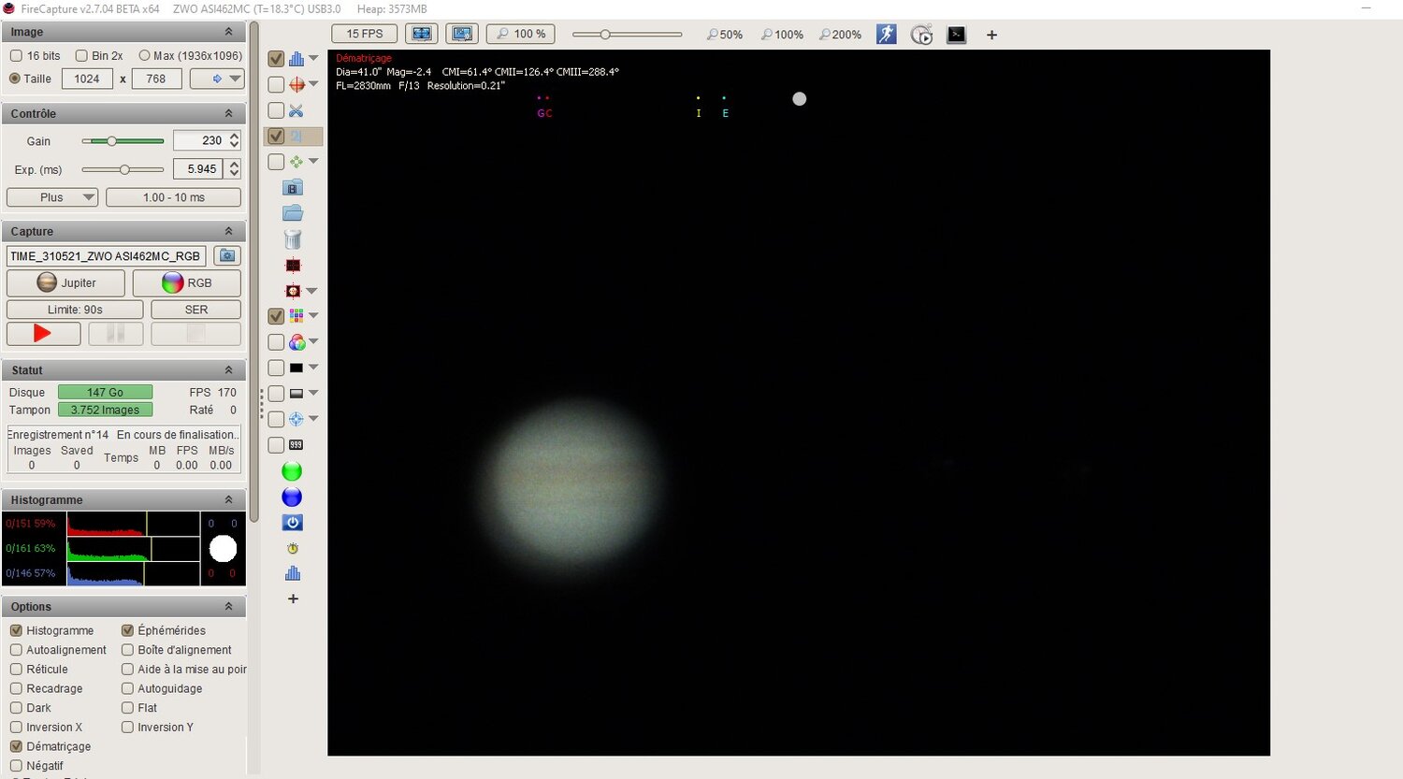
Task: Click the trash bin icon
Action: 293,239
